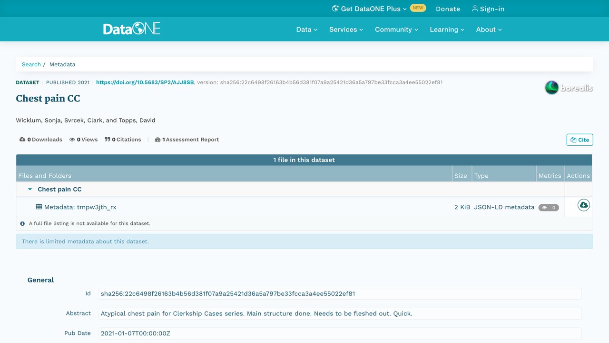The width and height of the screenshot is (609, 343).
Task: Click the Id field value
Action: pyautogui.click(x=340, y=293)
